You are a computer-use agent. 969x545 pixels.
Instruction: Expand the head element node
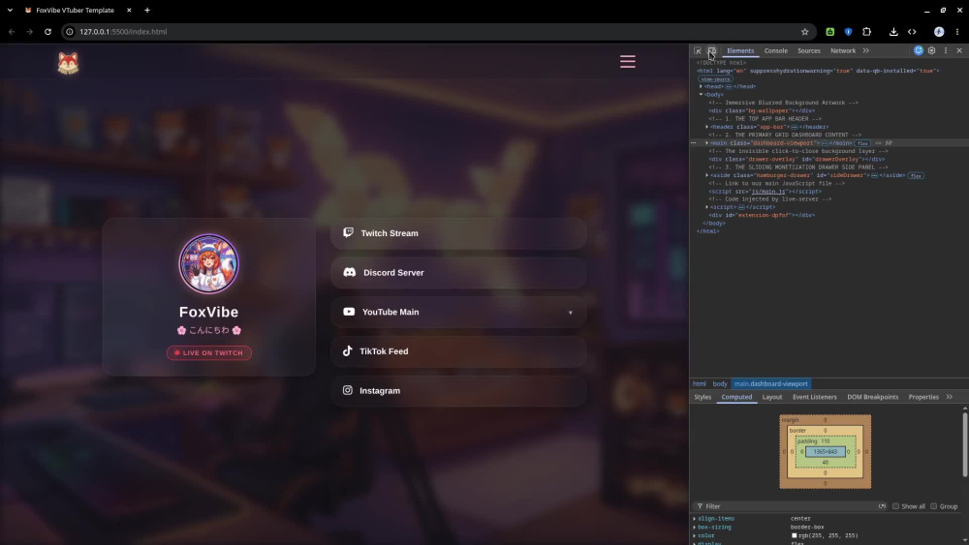pos(701,86)
